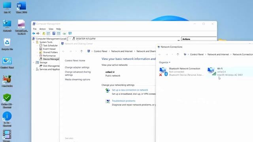Click Control Panel breadcrumb in Network and Sharing Center

[x=100, y=51]
